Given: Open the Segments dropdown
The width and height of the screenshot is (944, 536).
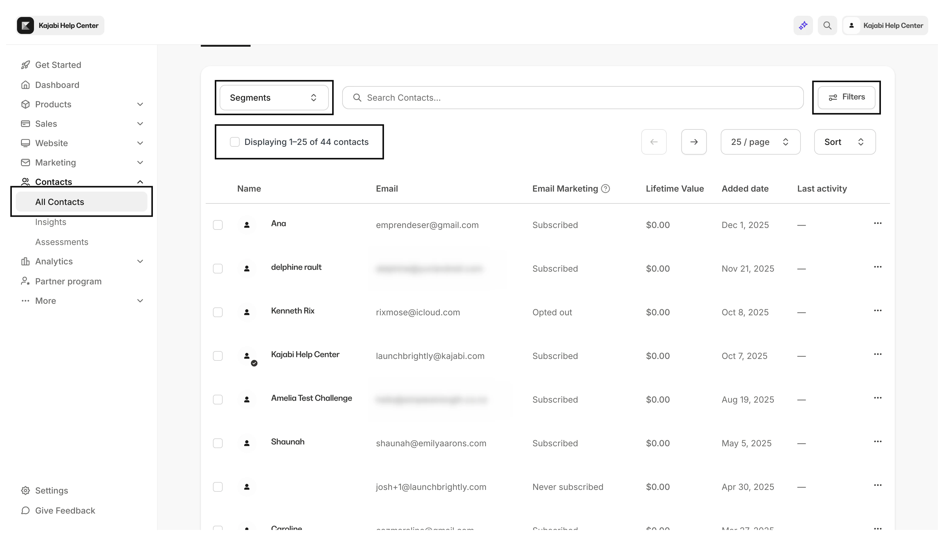Looking at the screenshot, I should [274, 97].
